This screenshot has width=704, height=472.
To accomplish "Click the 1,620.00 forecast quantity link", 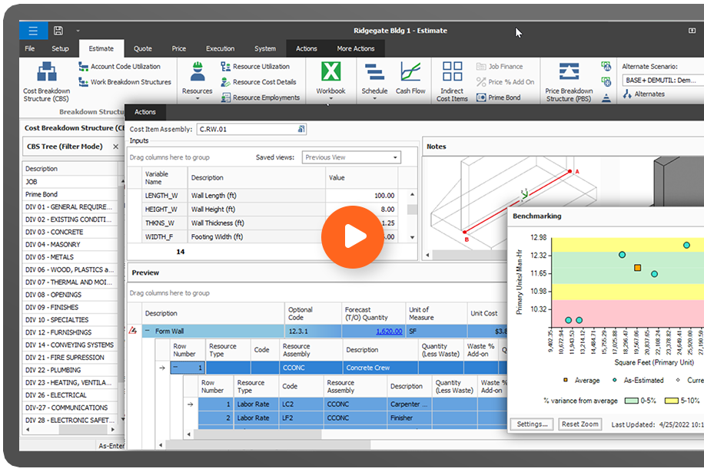I will tap(389, 331).
